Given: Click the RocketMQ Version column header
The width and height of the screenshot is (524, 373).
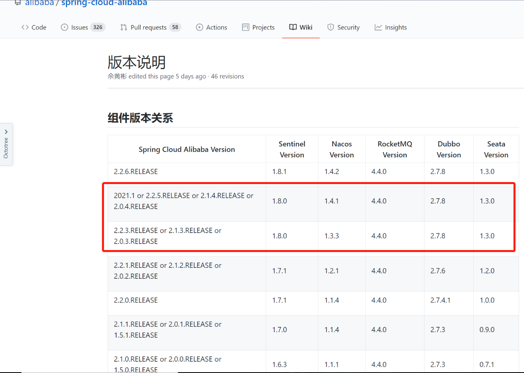Looking at the screenshot, I should [395, 149].
